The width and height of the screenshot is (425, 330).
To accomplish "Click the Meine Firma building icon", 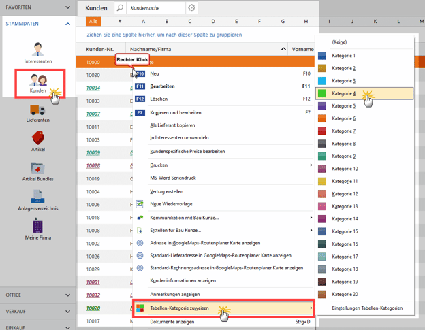I will 37,227.
